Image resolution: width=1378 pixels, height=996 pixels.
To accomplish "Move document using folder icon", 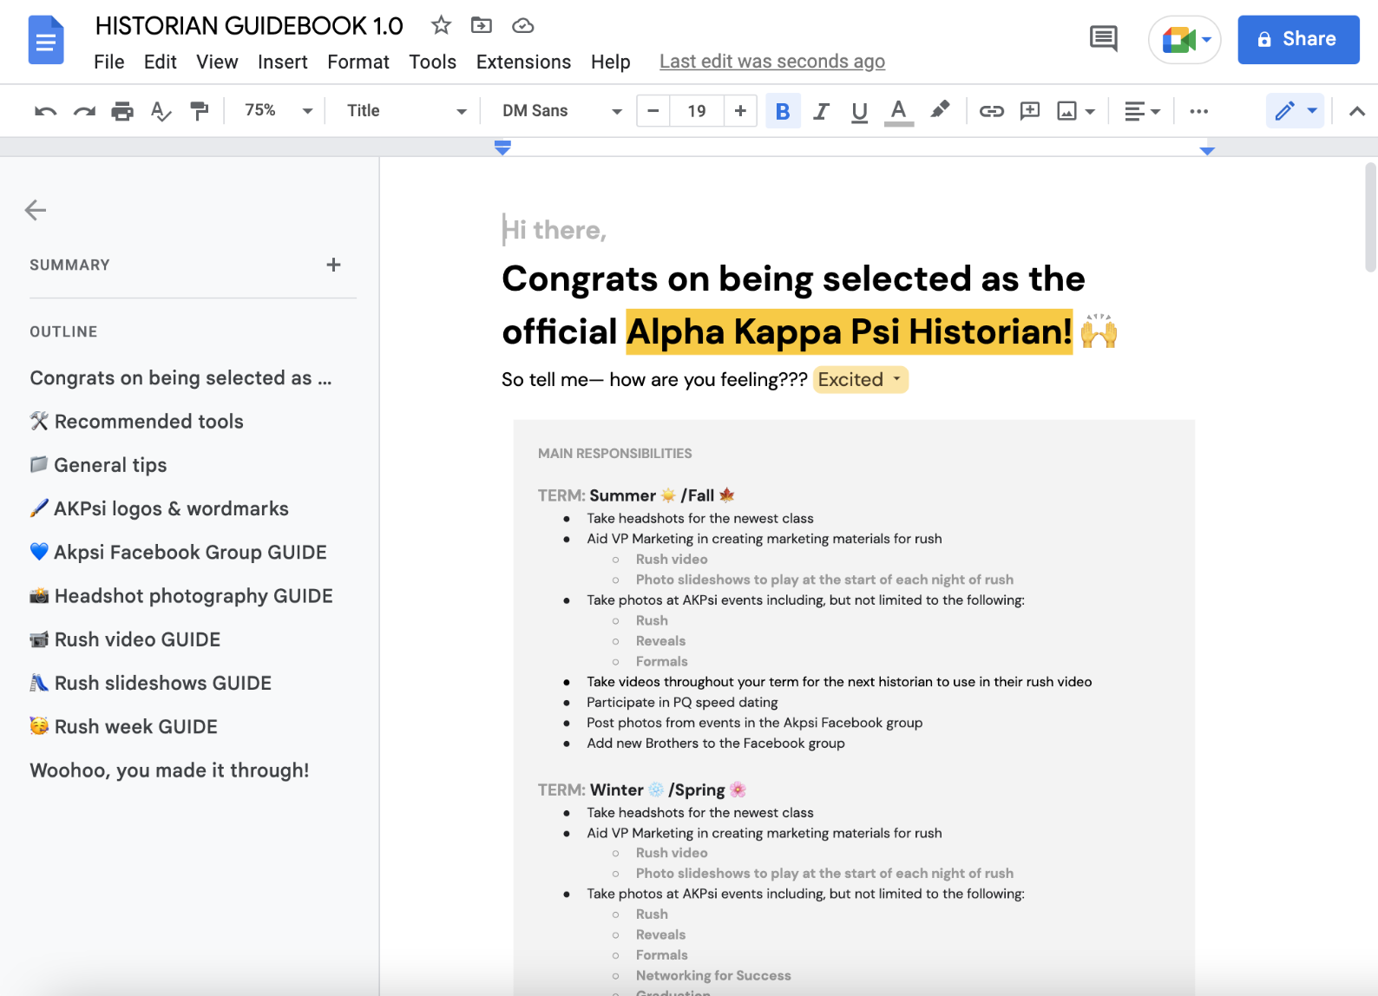I will click(482, 25).
